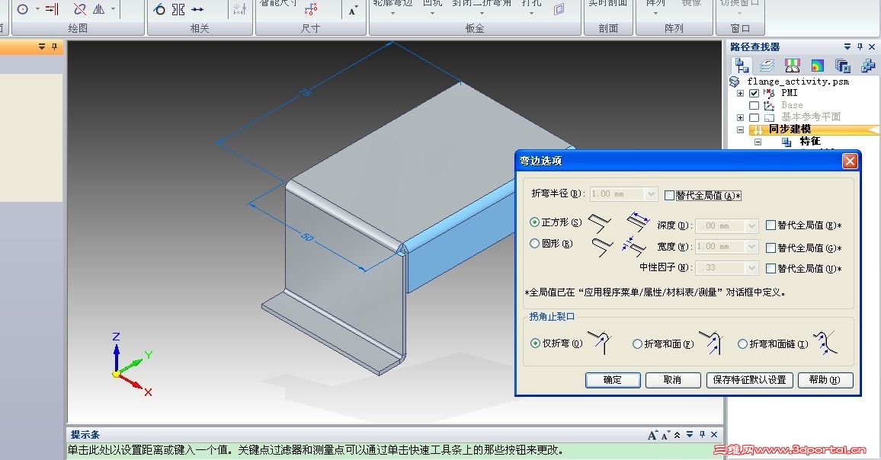The image size is (881, 460).
Task: Collapse the 提示条 with double chevron
Action: (x=677, y=435)
